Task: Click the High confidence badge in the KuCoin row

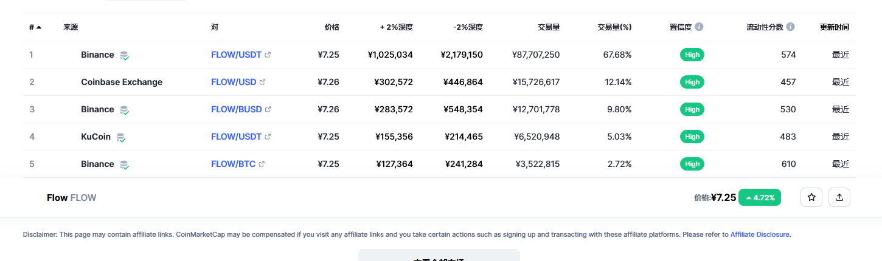Action: pos(692,137)
